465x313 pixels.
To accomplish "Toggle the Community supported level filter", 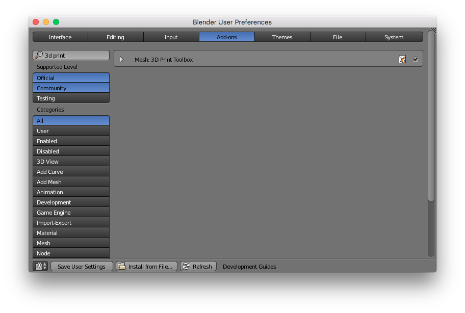I will (71, 88).
